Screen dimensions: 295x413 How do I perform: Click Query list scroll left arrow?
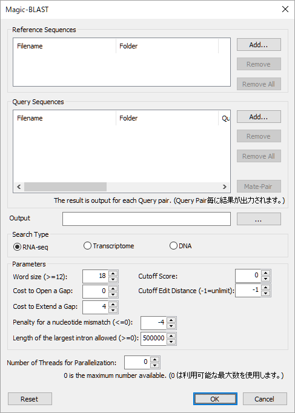click(x=19, y=187)
